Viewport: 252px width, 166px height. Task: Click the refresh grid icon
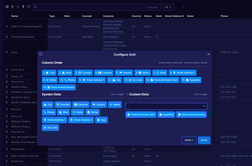pyautogui.click(x=28, y=7)
